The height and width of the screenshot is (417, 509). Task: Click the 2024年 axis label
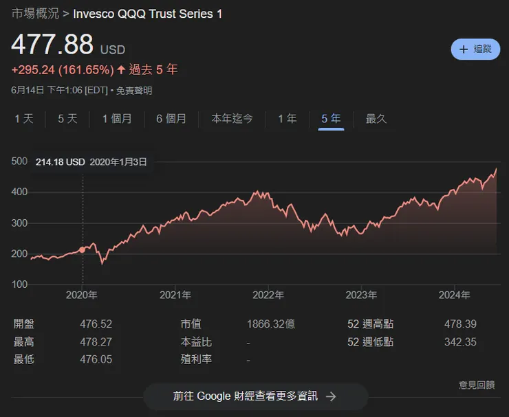pyautogui.click(x=455, y=295)
